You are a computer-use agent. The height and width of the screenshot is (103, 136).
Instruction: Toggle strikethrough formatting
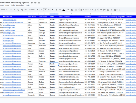click(60, 10)
